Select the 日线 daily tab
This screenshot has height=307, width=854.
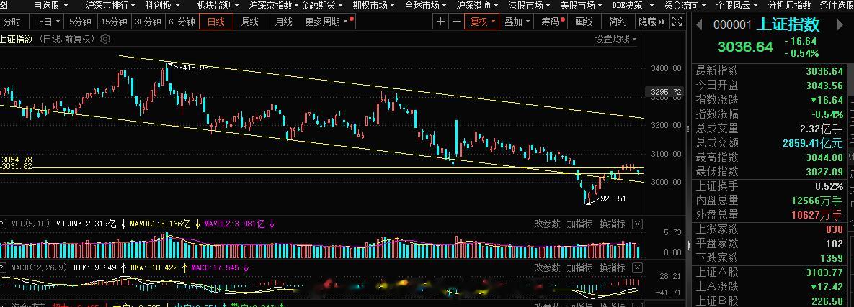tap(216, 22)
